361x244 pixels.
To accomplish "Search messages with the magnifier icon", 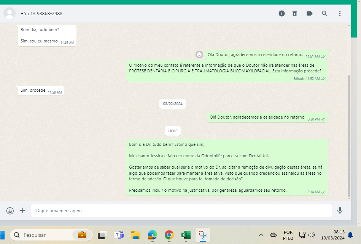I will (324, 14).
